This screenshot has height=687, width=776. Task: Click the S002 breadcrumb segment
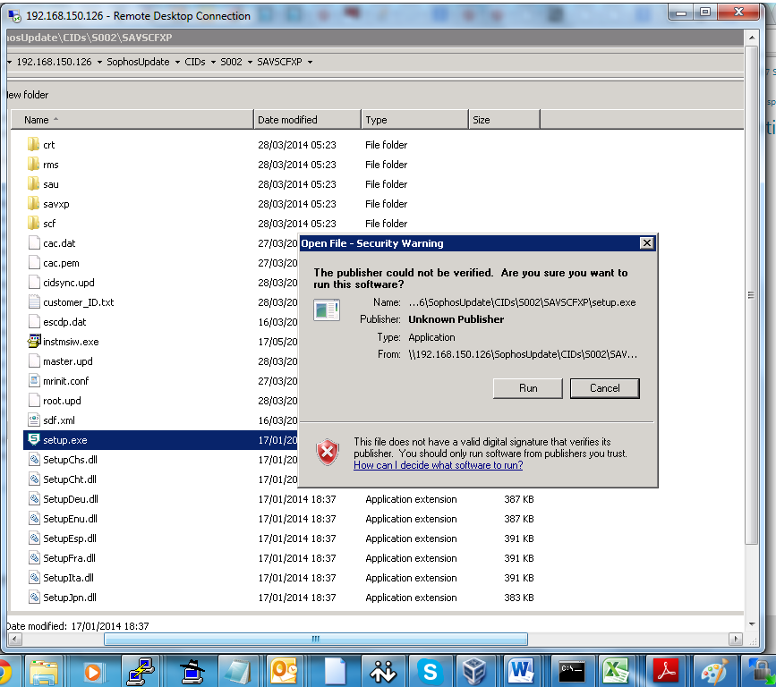tap(231, 62)
